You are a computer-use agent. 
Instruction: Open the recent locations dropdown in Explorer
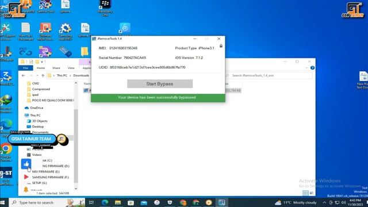37,75
